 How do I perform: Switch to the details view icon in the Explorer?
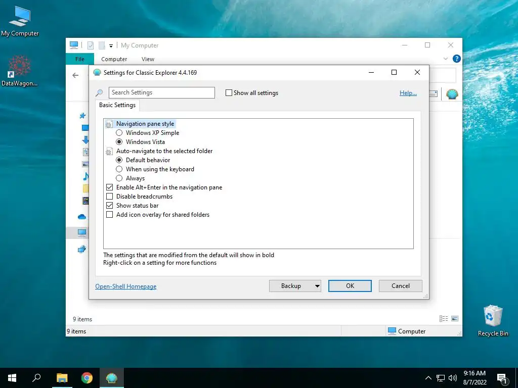(x=444, y=318)
